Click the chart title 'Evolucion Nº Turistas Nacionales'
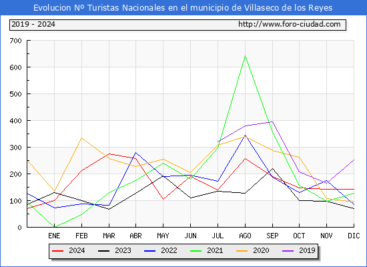 point(99,8)
